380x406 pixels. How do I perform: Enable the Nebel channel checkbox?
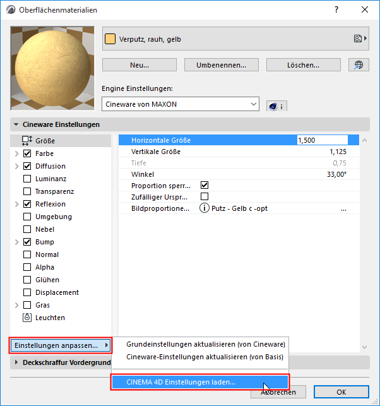point(27,229)
